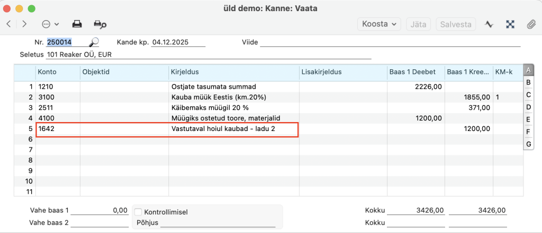Select tab A on the right
The width and height of the screenshot is (542, 233).
click(528, 70)
